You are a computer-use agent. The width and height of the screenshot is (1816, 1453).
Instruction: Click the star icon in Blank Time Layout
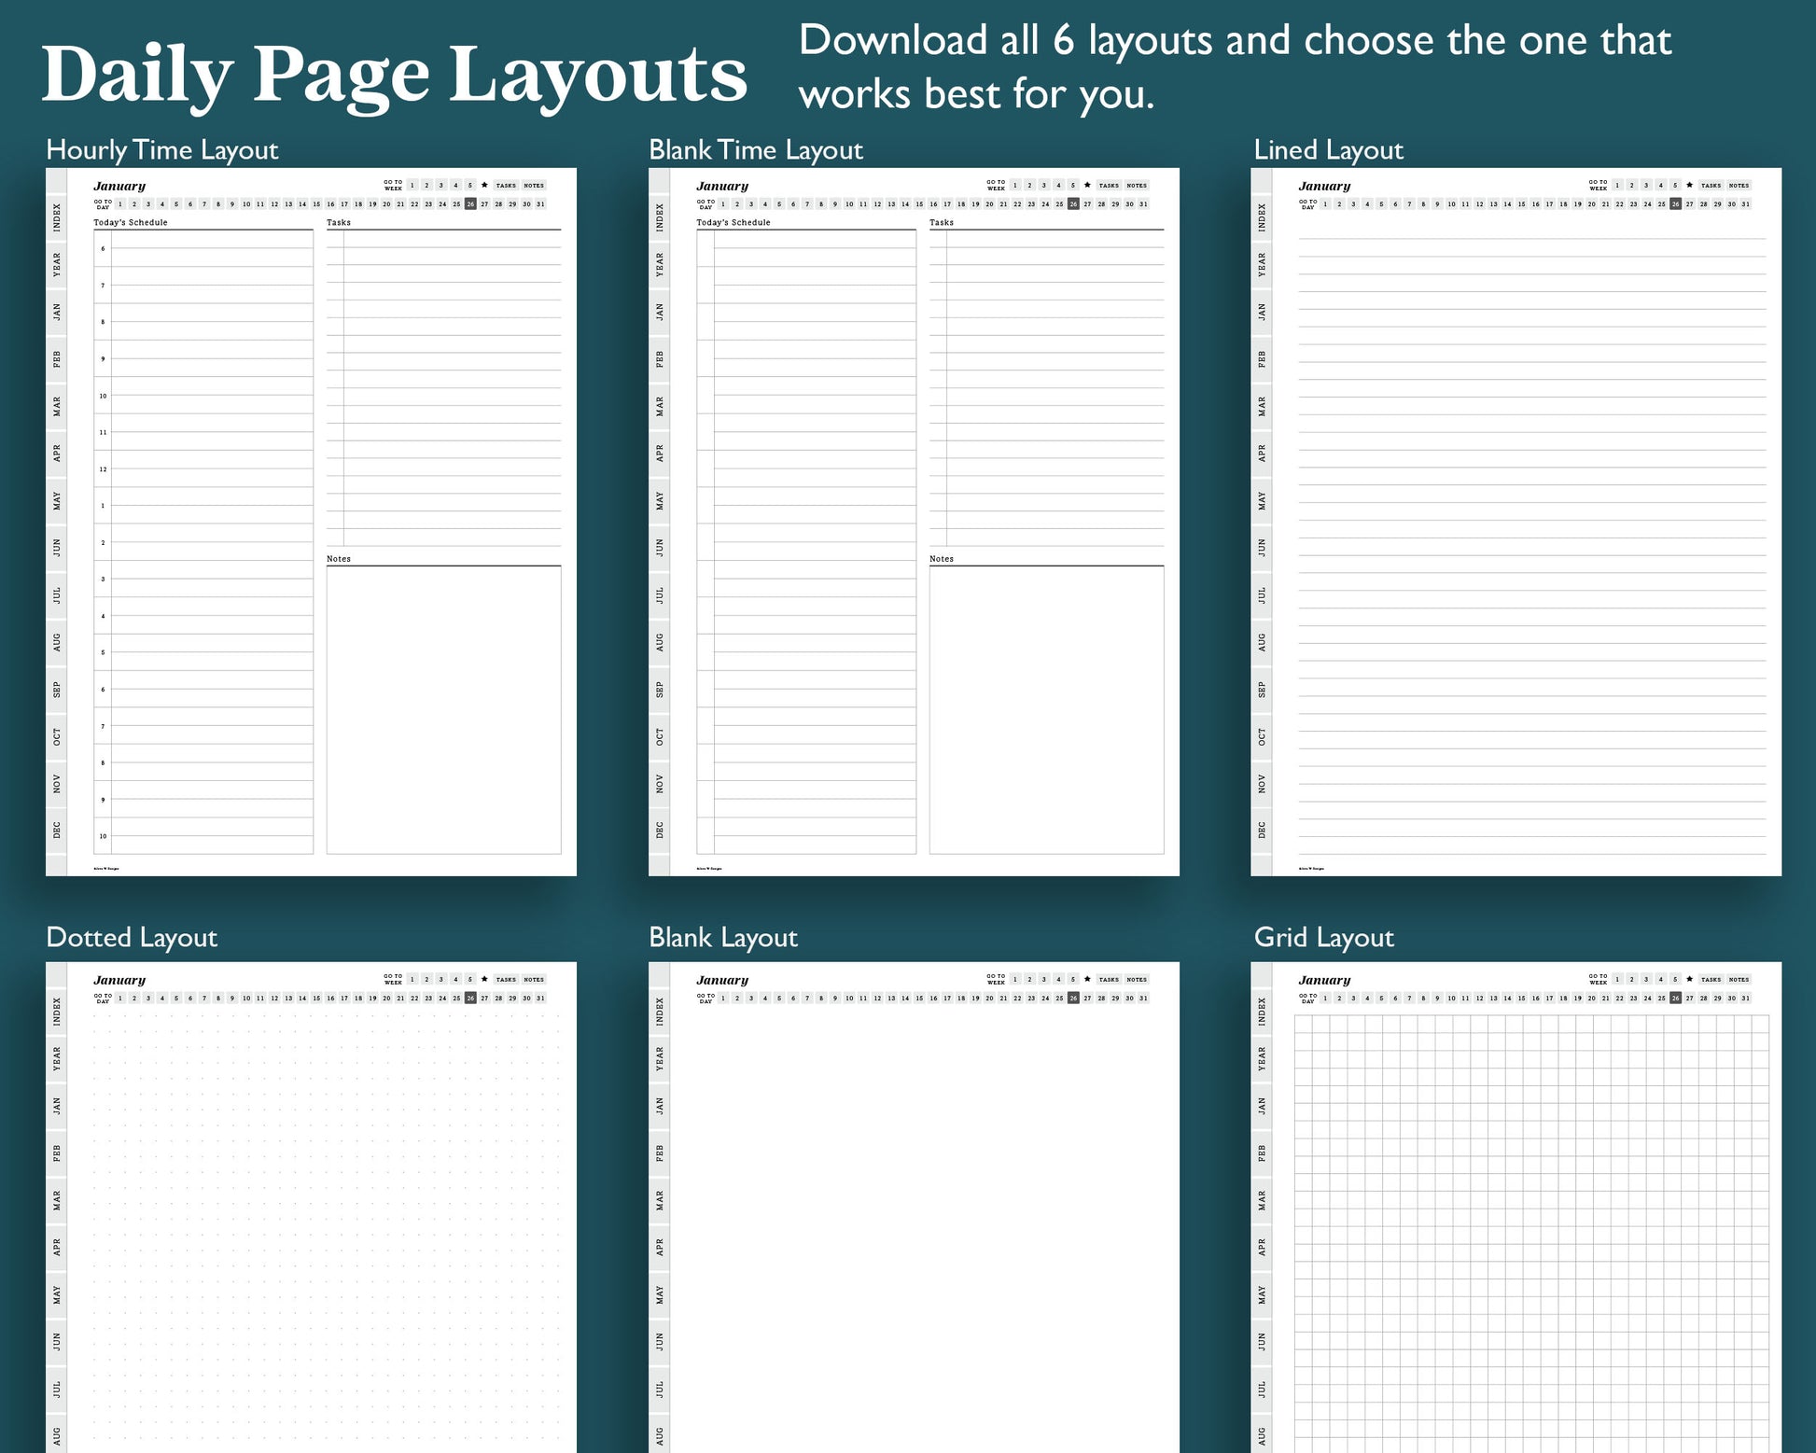tap(1087, 185)
